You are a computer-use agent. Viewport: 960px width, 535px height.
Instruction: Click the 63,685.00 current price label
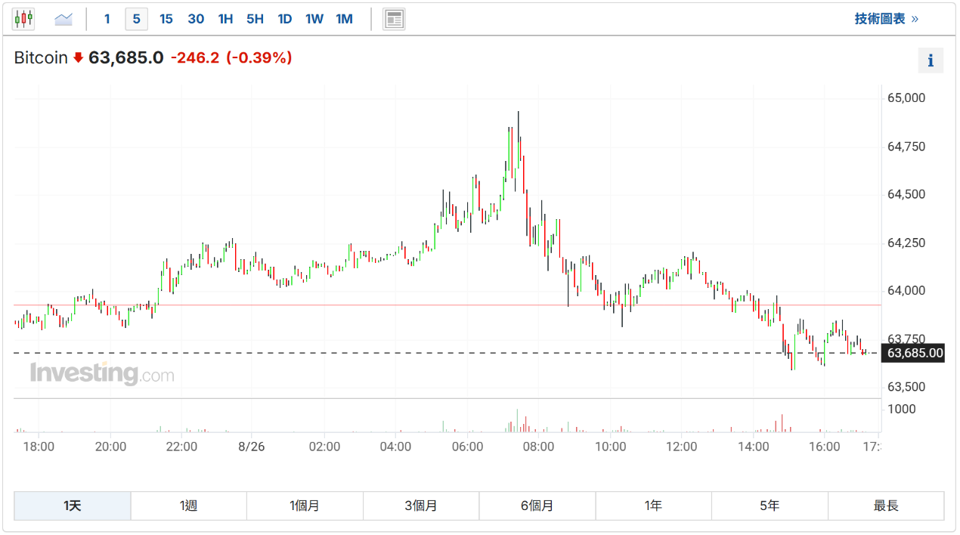tap(914, 353)
